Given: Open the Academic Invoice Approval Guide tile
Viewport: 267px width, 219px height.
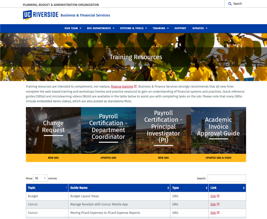Looking at the screenshot, I should coord(218,130).
